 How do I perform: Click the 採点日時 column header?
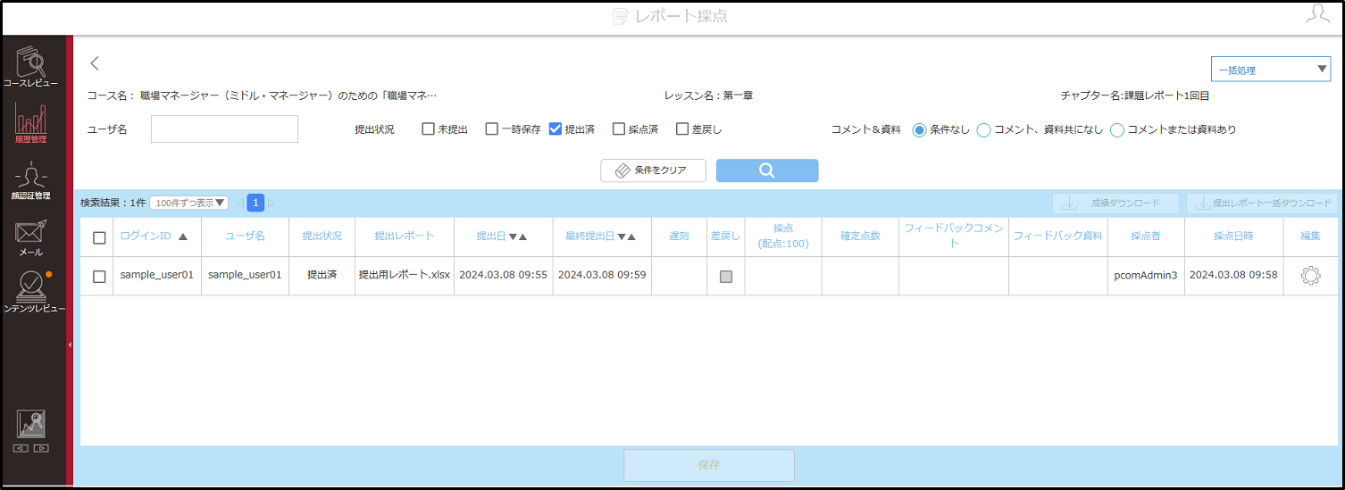click(1233, 237)
